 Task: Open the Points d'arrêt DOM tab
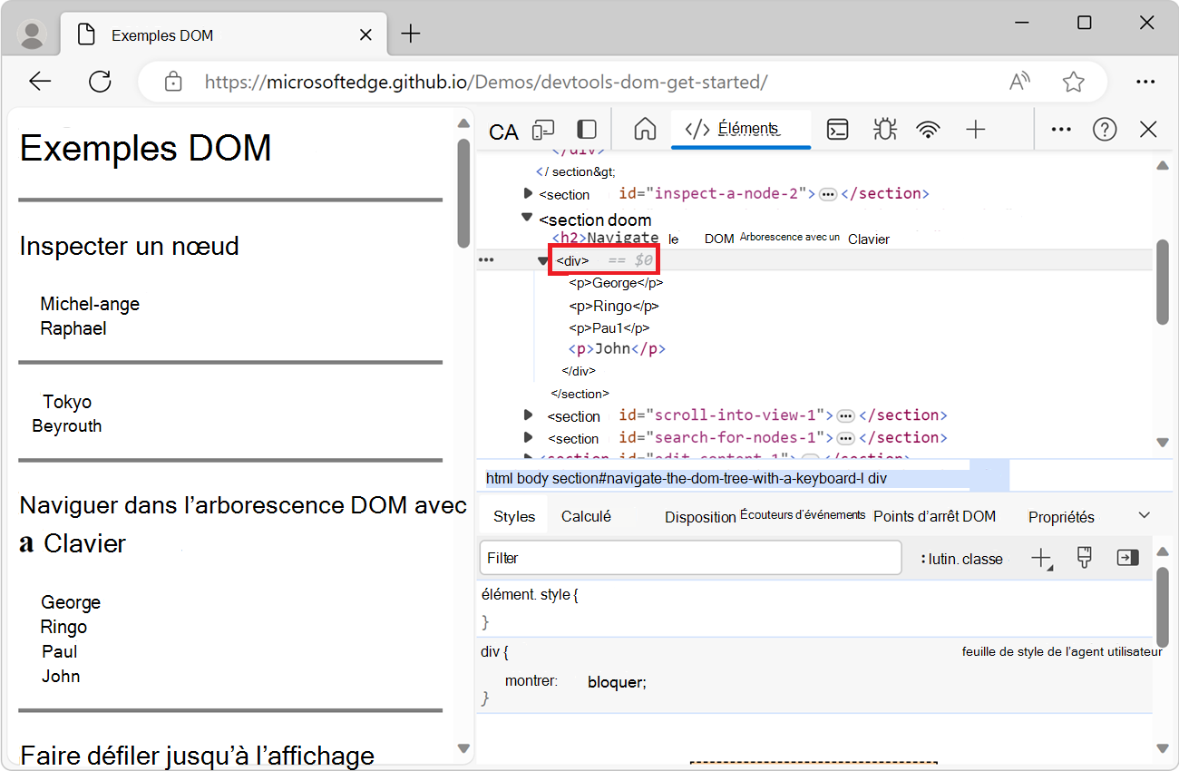pyautogui.click(x=934, y=516)
